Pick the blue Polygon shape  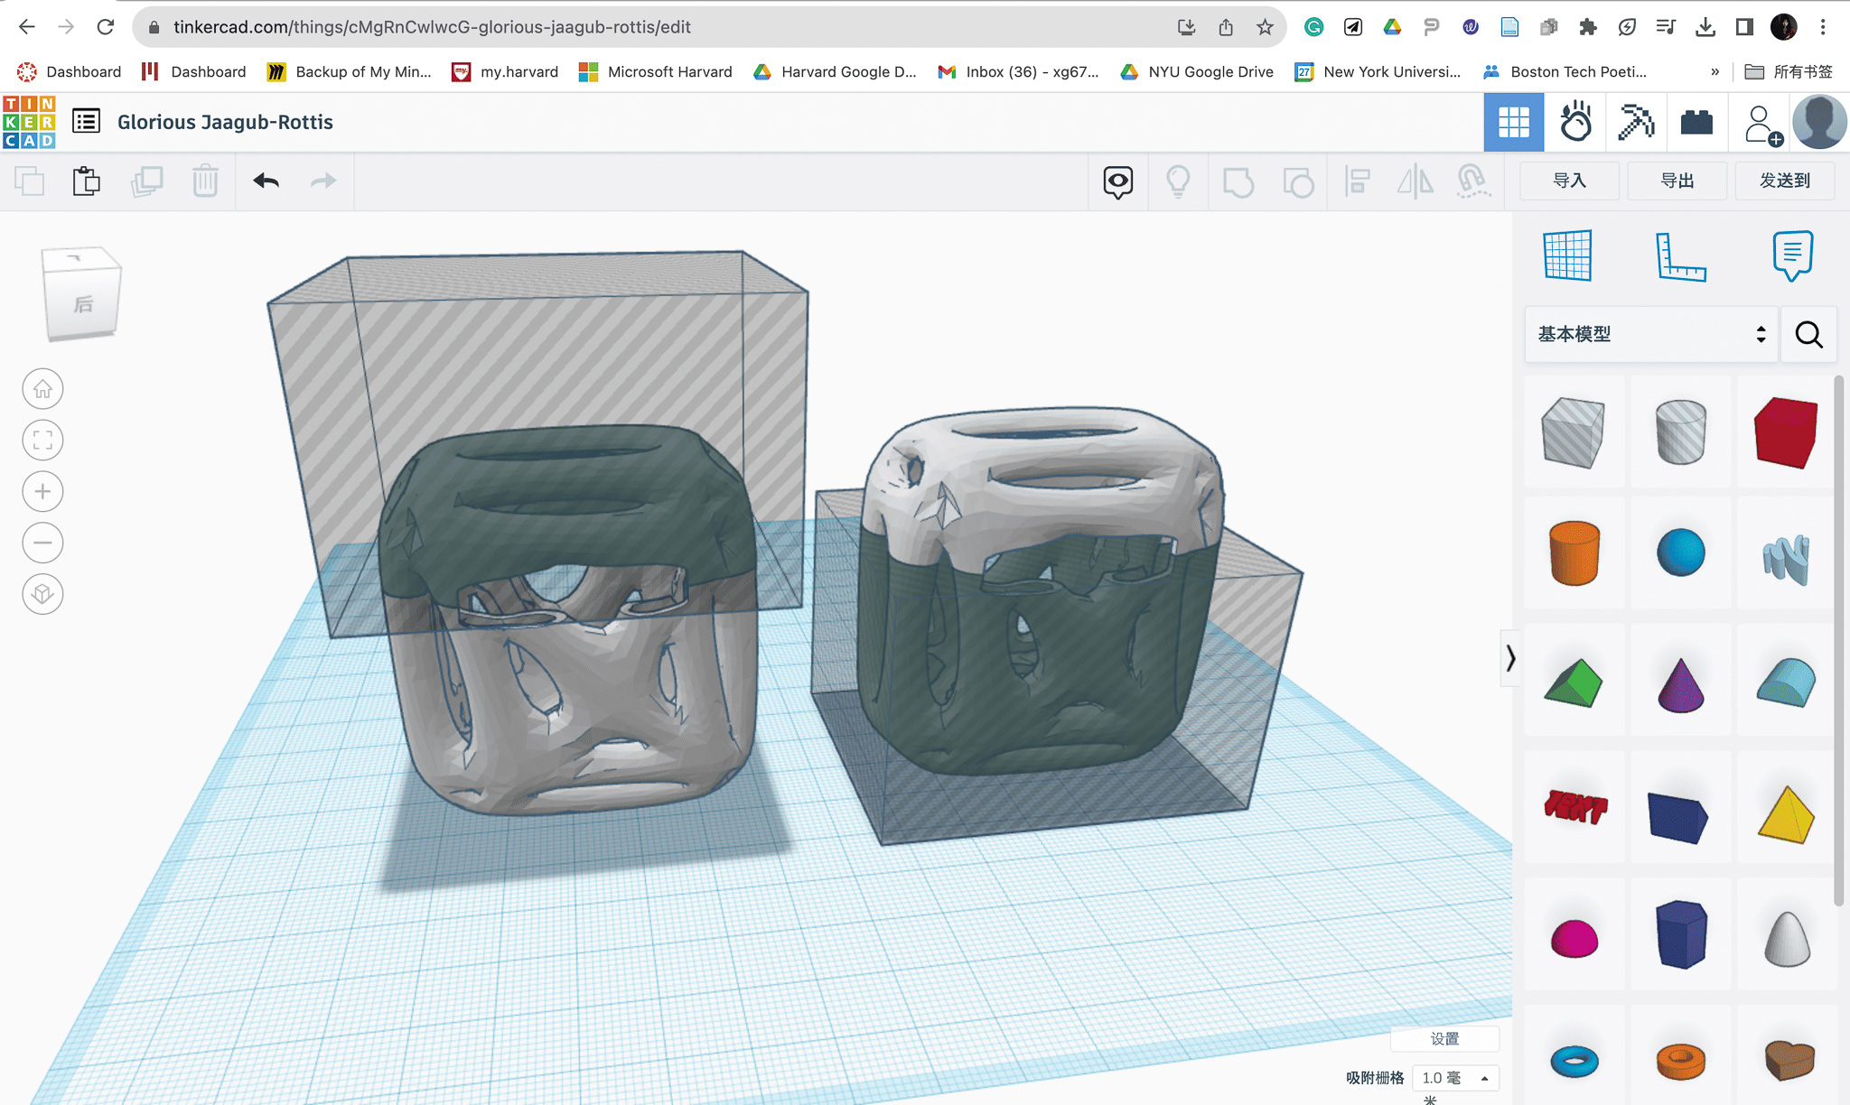tap(1681, 934)
